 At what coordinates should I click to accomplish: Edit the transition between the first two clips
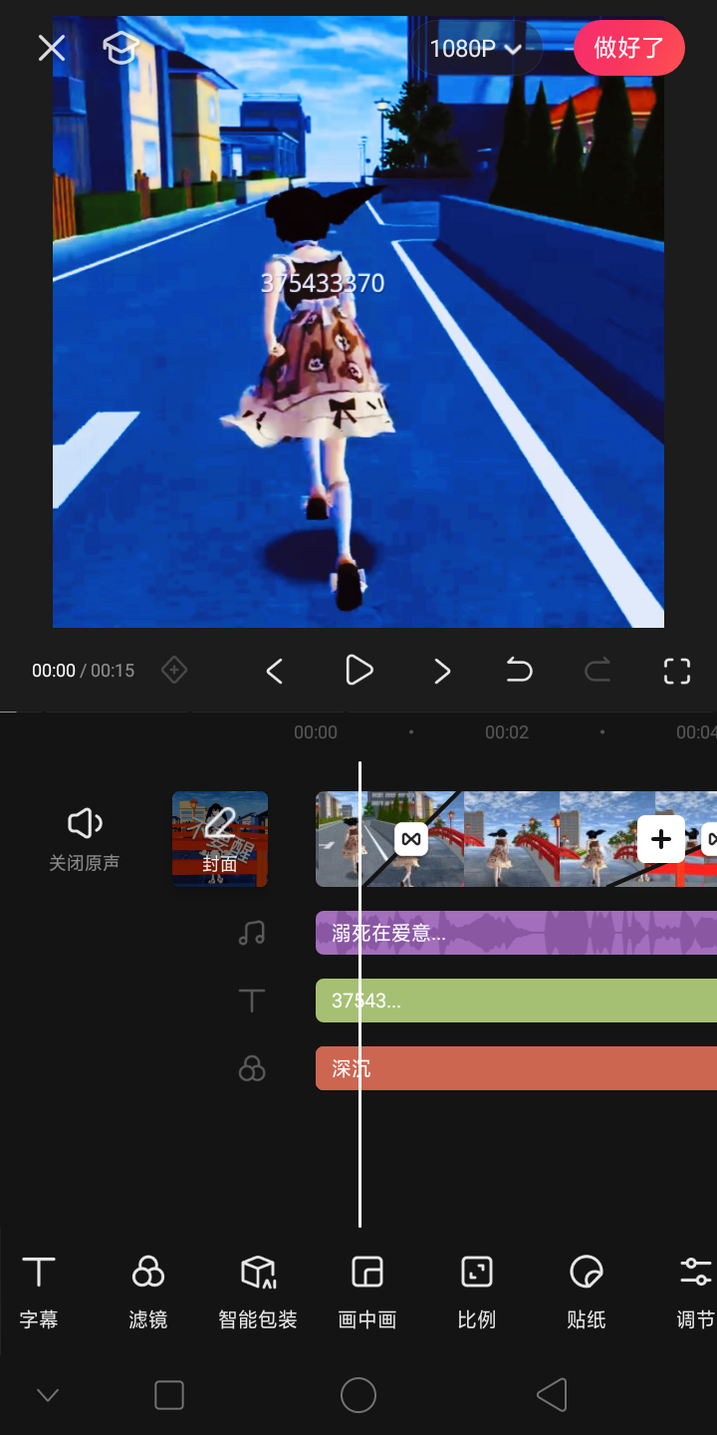(x=411, y=839)
